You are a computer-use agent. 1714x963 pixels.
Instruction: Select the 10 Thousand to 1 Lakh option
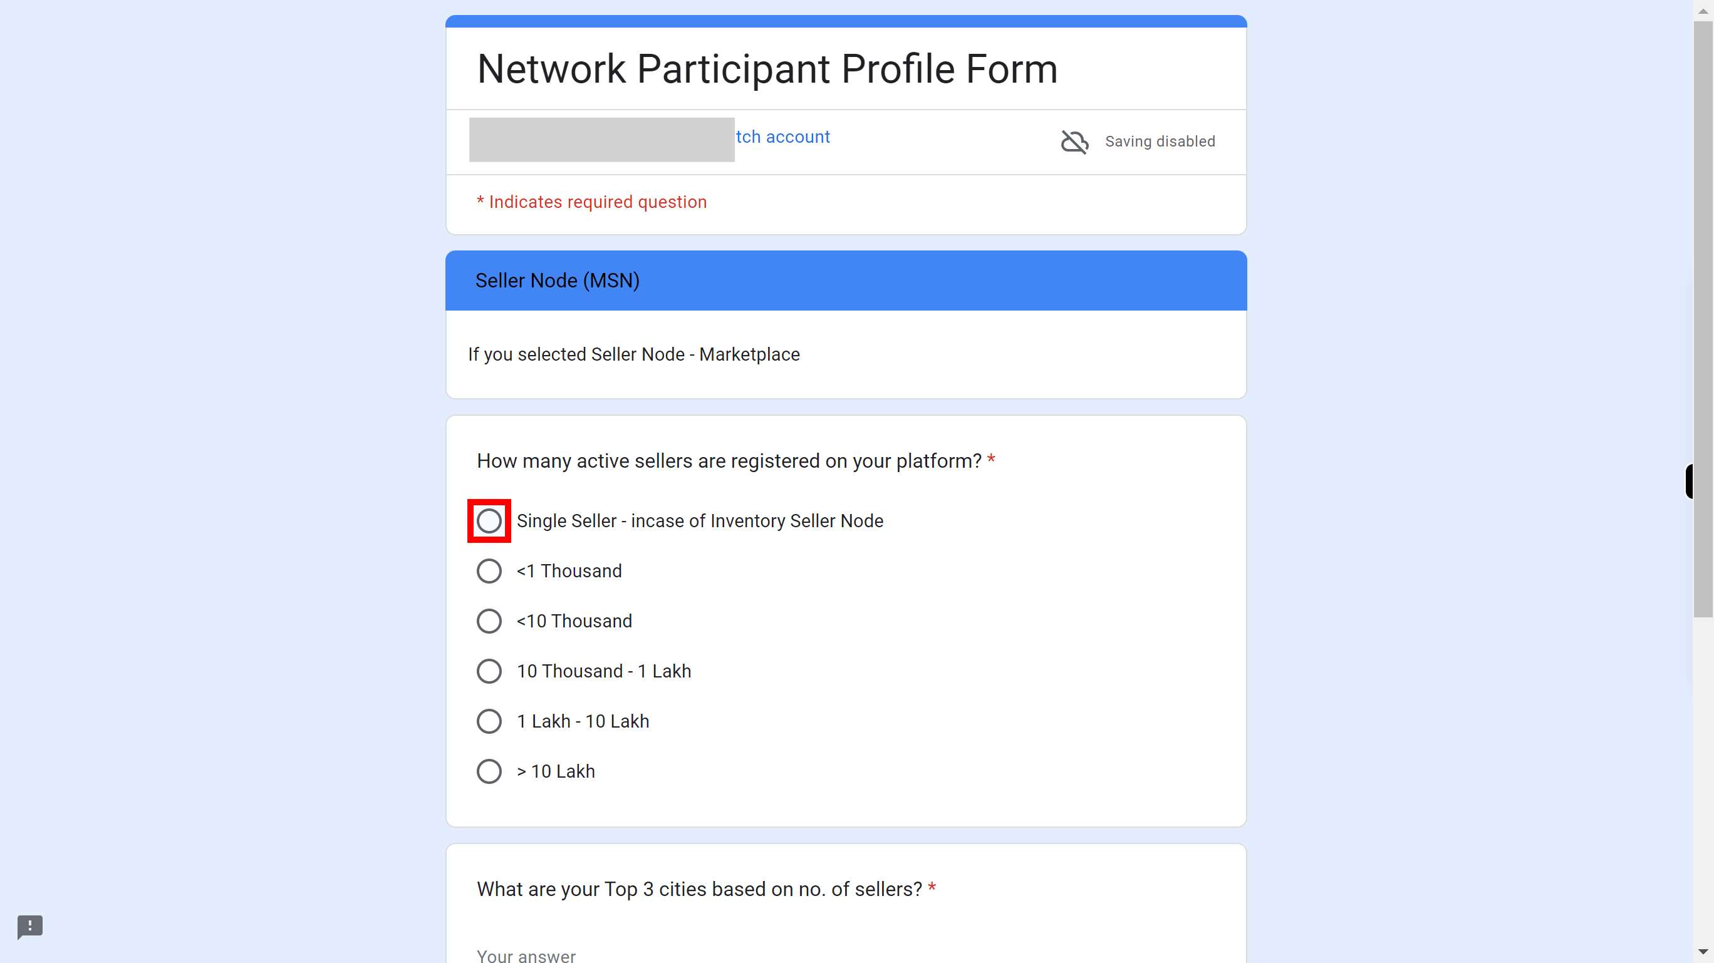tap(489, 671)
